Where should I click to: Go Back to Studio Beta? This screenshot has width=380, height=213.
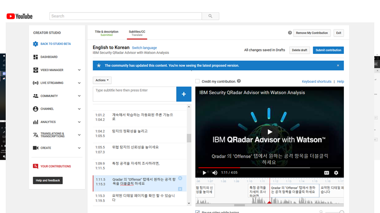56,44
